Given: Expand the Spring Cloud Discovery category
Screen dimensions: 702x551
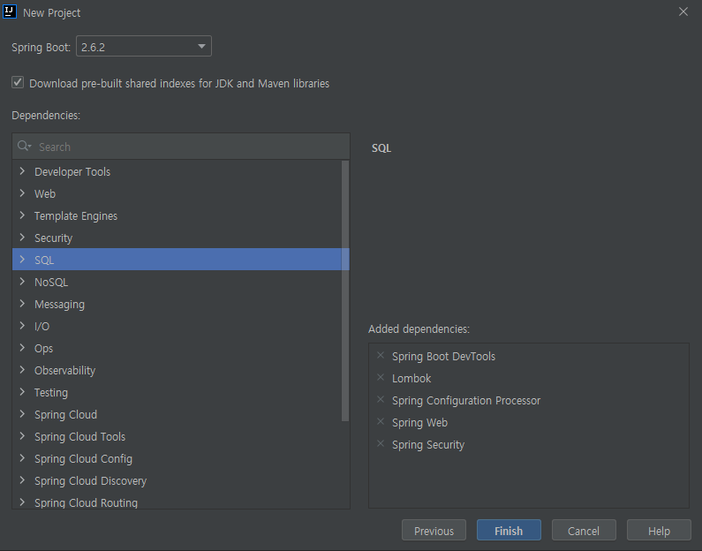Looking at the screenshot, I should point(22,480).
